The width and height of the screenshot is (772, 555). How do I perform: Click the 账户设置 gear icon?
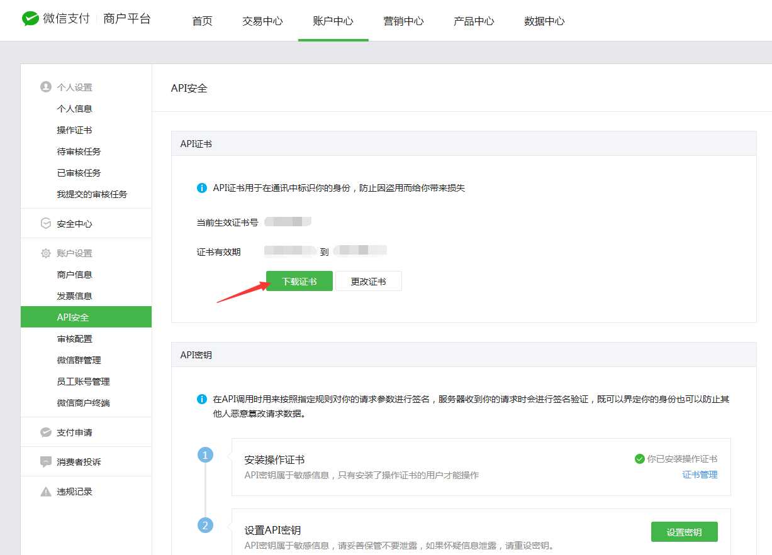[x=45, y=253]
